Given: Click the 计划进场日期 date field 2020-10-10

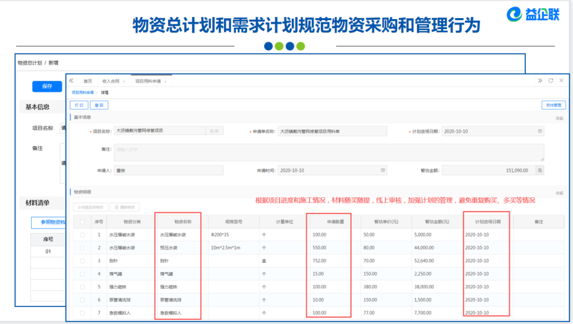Looking at the screenshot, I should 492,131.
